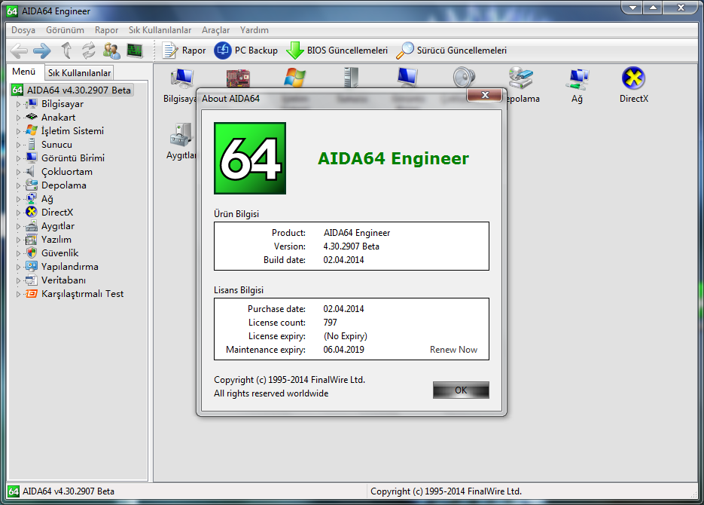Click the refresh toolbar icon

pyautogui.click(x=88, y=50)
